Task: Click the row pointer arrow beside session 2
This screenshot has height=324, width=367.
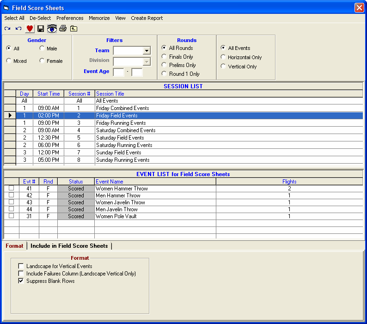Action: (x=10, y=116)
